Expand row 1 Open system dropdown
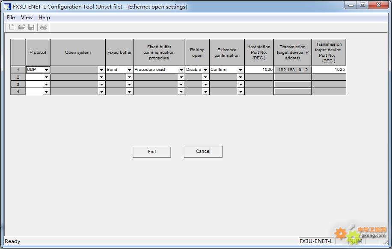Viewport: 392px width, 249px height. 101,70
